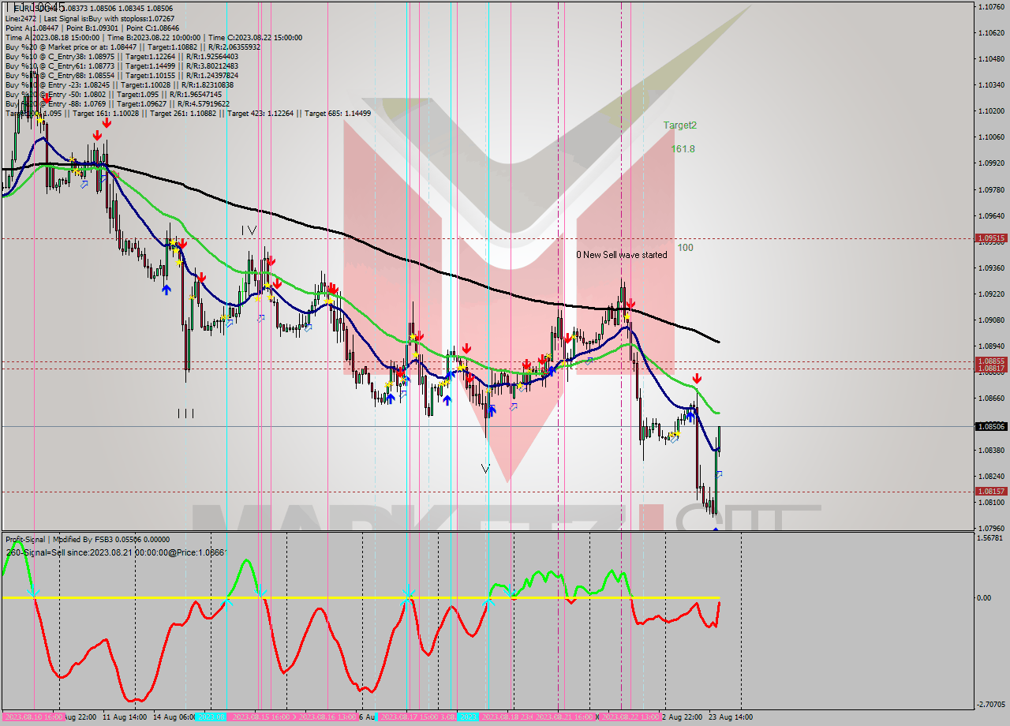
Task: Click the red 1.09515 resistance price label
Action: click(x=987, y=237)
